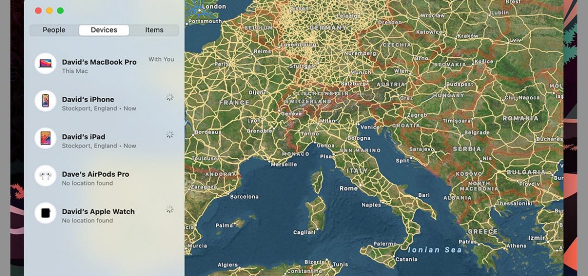Screen dimensions: 588x276
Task: Click the green fullscreen window button
Action: pyautogui.click(x=60, y=11)
